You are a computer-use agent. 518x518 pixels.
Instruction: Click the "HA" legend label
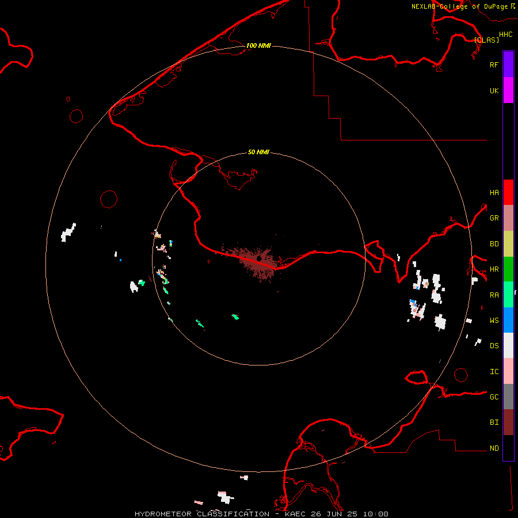494,193
